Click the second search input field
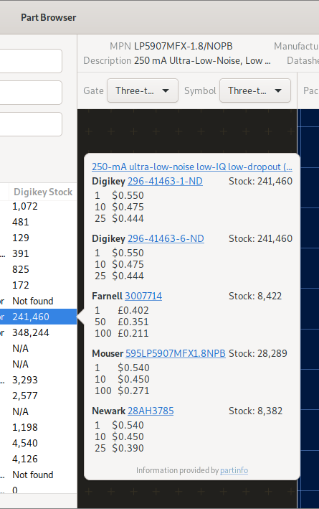The image size is (319, 509). (x=31, y=93)
